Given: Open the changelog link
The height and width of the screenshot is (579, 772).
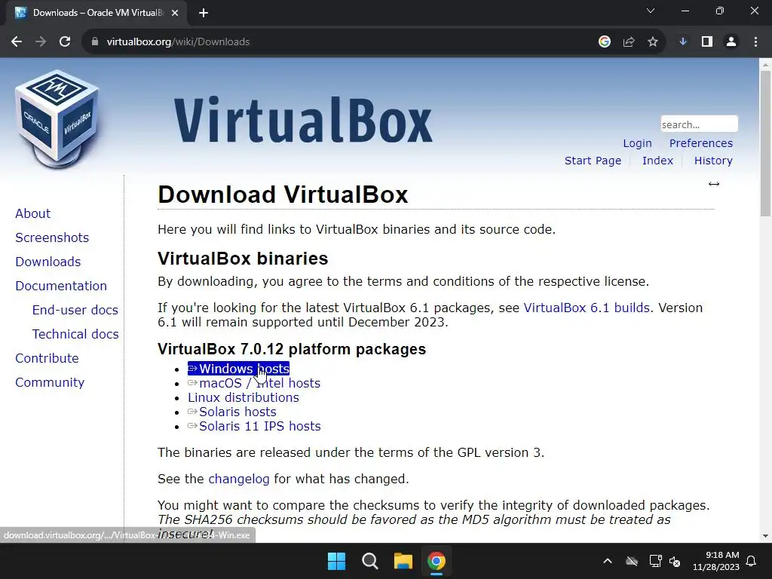Looking at the screenshot, I should [239, 479].
